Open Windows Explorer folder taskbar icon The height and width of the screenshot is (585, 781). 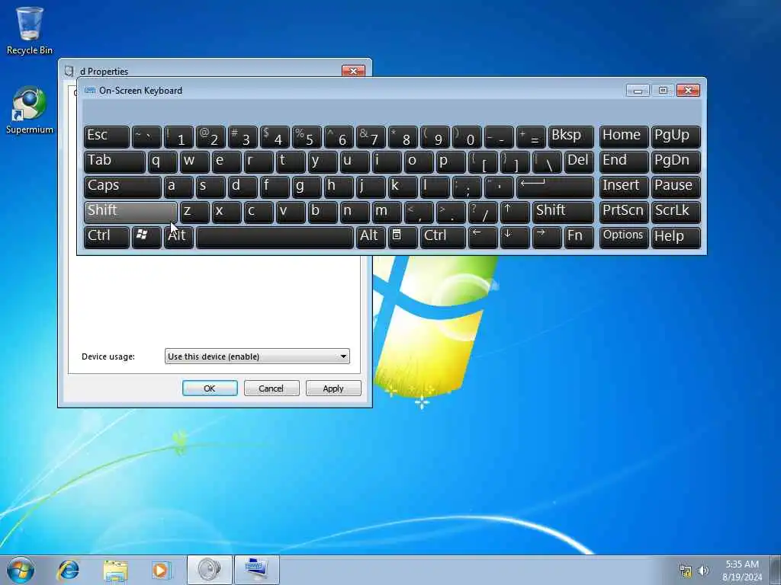tap(115, 570)
